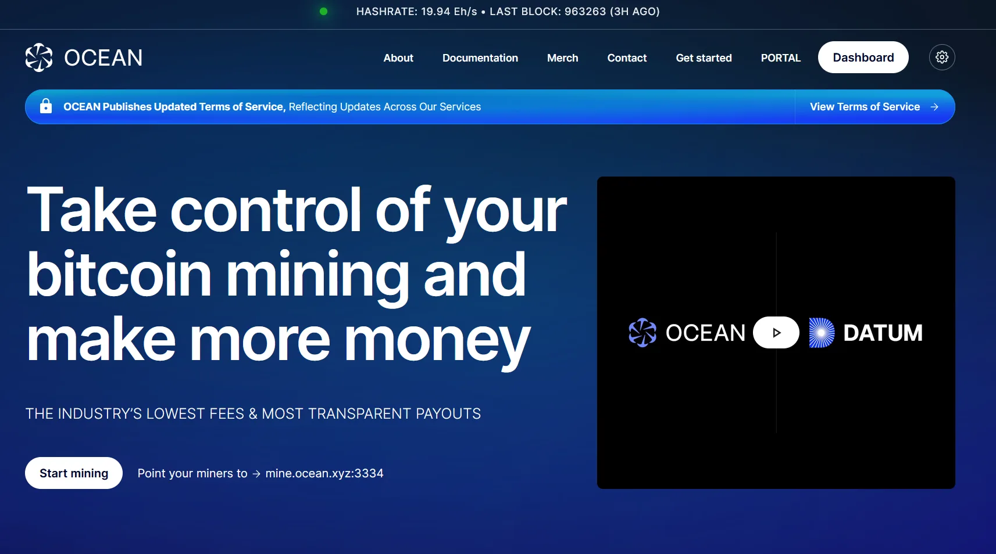996x554 pixels.
Task: Open the PORTAL link
Action: (x=781, y=58)
